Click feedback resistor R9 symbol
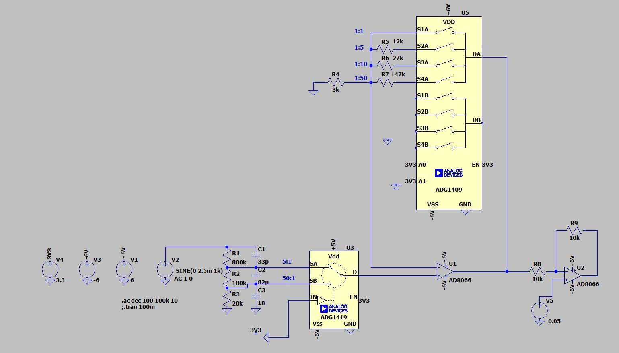 coord(574,231)
